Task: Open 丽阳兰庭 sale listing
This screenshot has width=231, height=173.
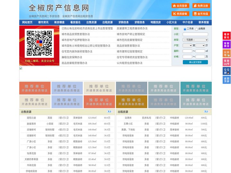Action: coord(31,118)
